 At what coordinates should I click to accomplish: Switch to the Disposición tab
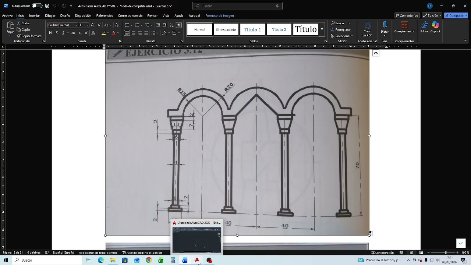[83, 15]
